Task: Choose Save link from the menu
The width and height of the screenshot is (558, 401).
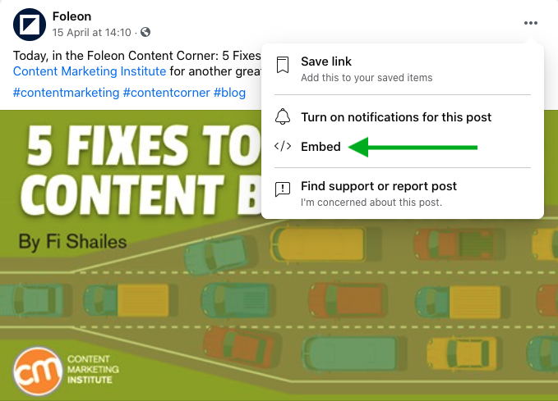Action: tap(326, 62)
